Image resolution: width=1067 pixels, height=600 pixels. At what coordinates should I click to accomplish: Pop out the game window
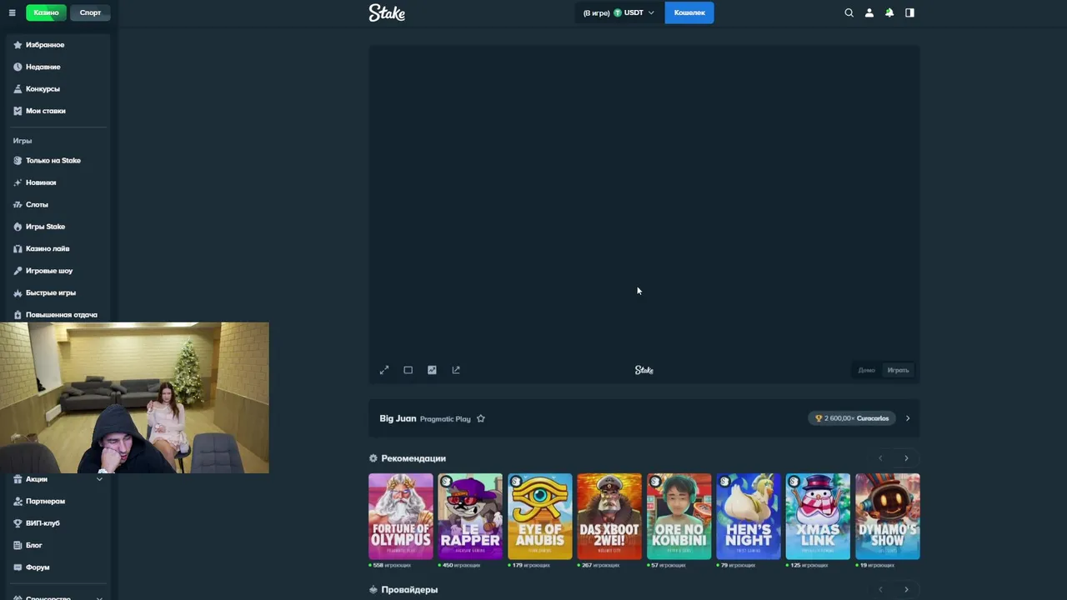(456, 370)
